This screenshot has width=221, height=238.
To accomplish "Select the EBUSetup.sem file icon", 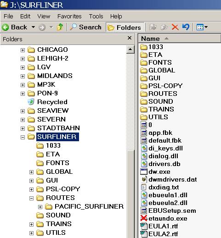I will (x=144, y=210).
